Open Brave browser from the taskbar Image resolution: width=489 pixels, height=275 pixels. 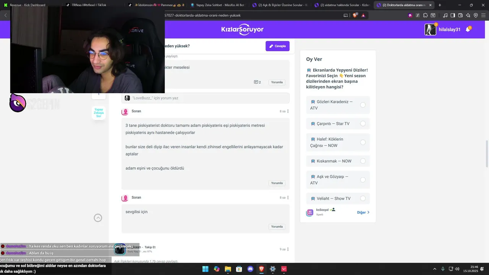coord(261,269)
